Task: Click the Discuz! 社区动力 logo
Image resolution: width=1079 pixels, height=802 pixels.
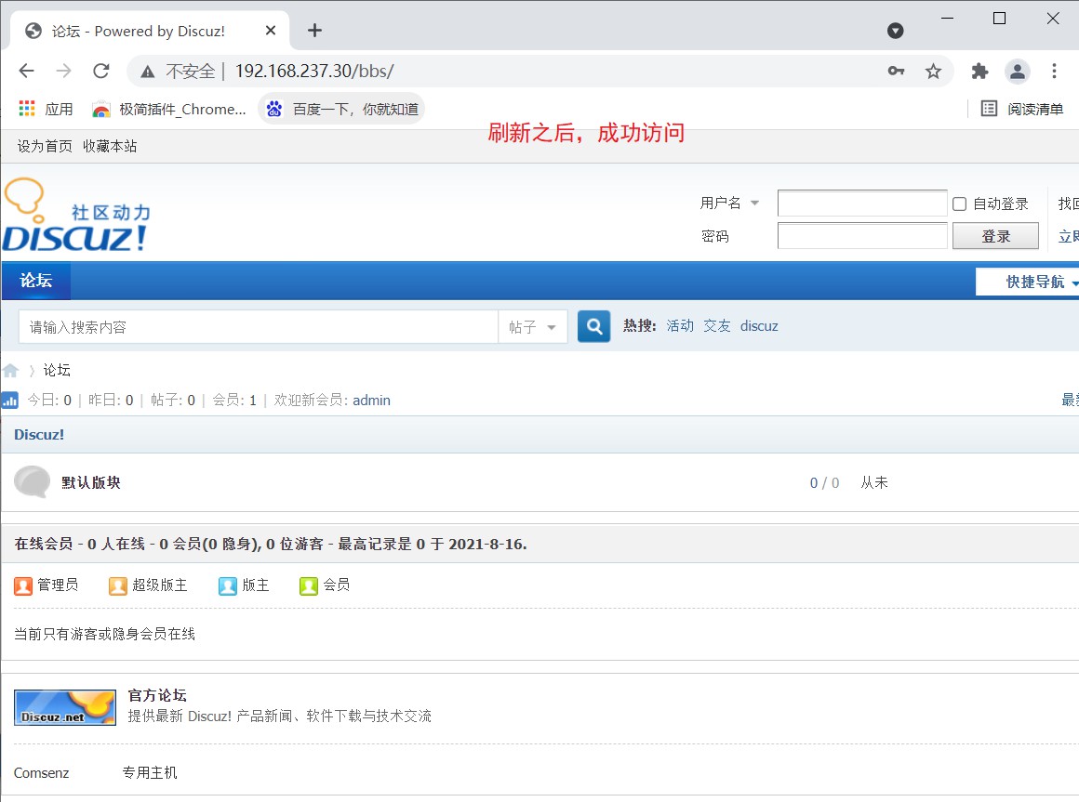Action: click(x=75, y=215)
